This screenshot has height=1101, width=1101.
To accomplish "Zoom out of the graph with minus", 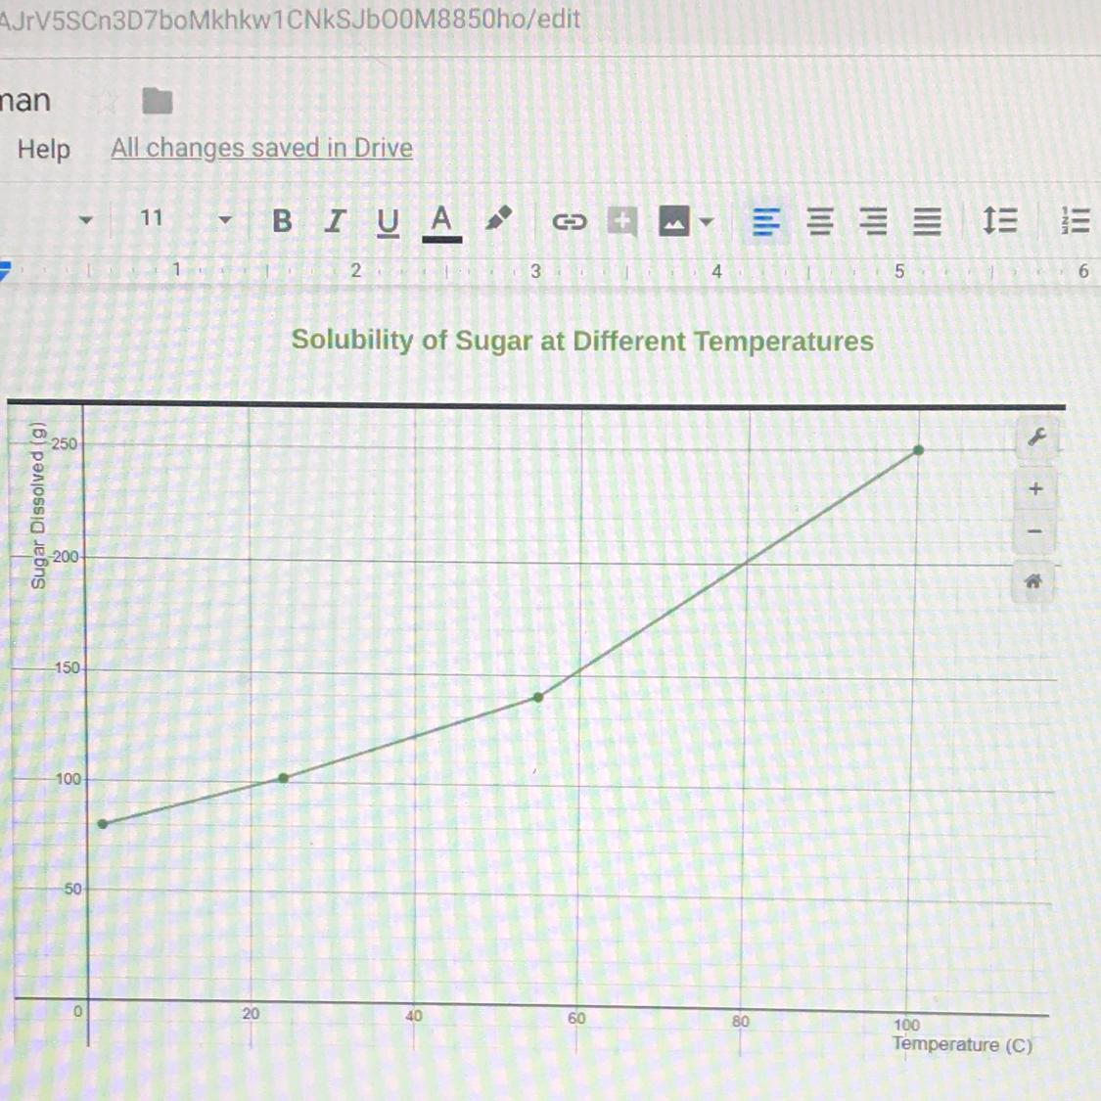I will [1034, 530].
